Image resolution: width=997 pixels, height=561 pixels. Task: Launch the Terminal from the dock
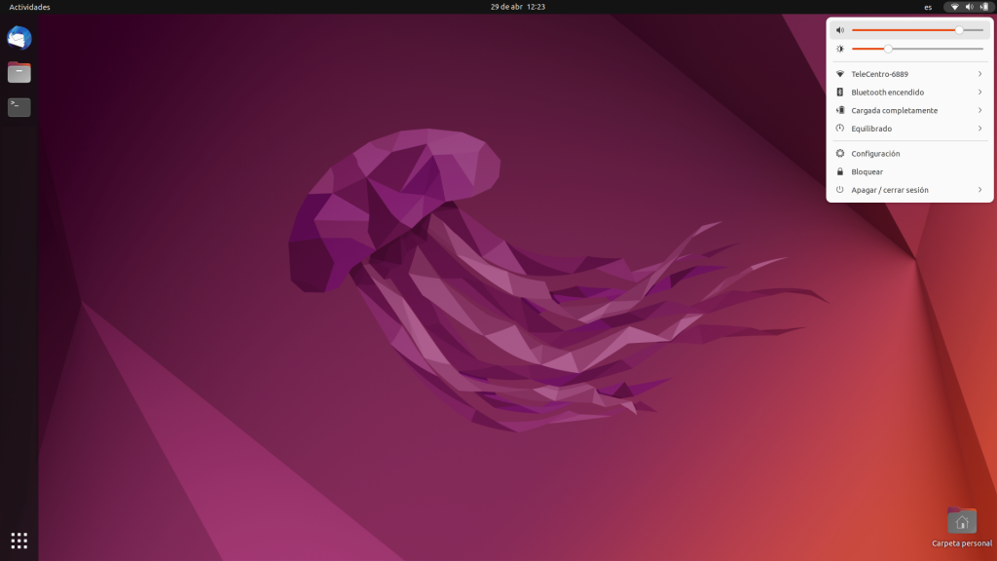click(18, 107)
